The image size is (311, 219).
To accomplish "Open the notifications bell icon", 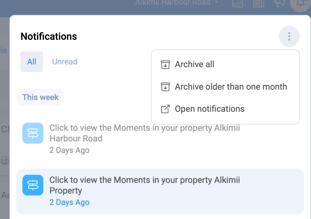I will tap(301, 3).
